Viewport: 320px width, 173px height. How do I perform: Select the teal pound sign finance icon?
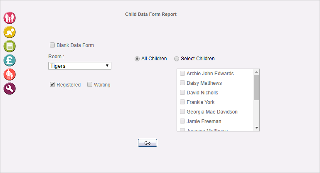[10, 60]
